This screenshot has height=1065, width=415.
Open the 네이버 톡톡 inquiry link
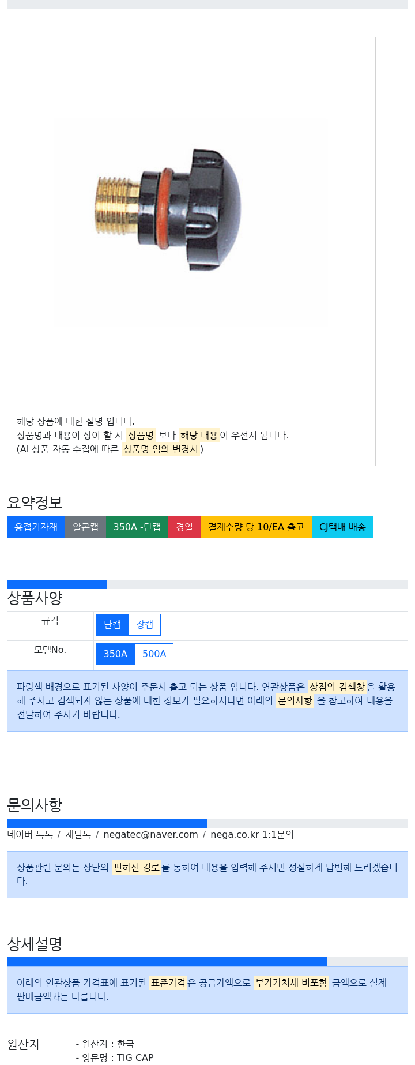click(30, 835)
